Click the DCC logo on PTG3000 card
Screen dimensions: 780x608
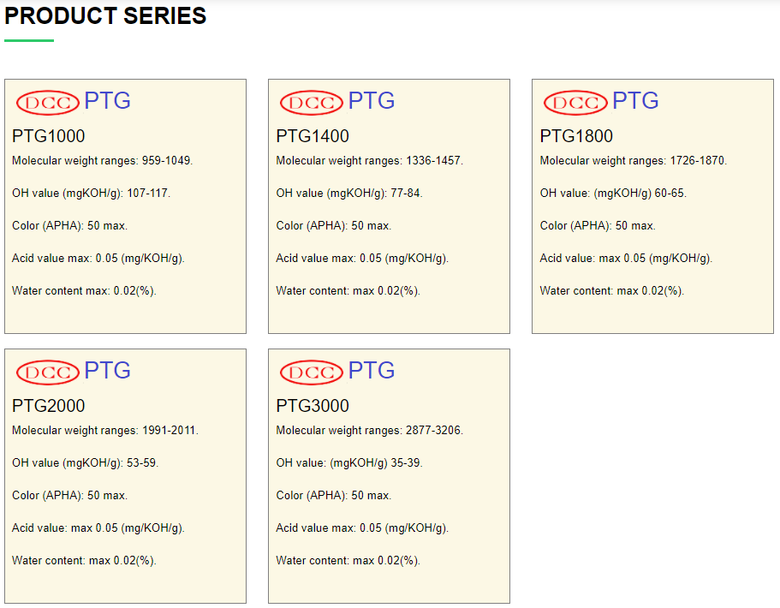pos(311,373)
